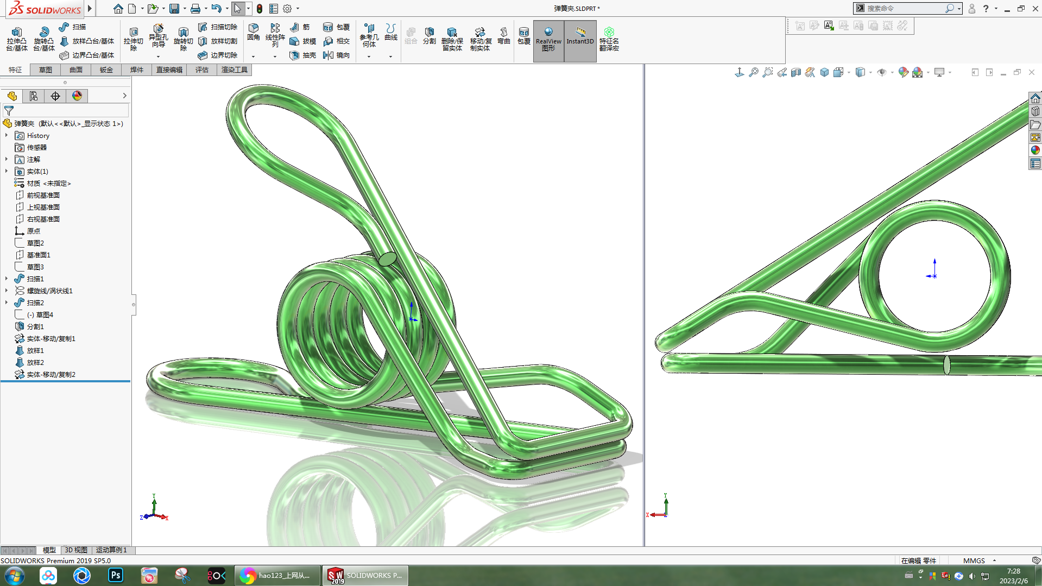Click the Section View icon in the view toolbar

(x=795, y=72)
